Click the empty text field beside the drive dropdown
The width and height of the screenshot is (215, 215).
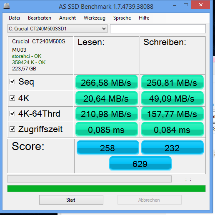(x=158, y=29)
